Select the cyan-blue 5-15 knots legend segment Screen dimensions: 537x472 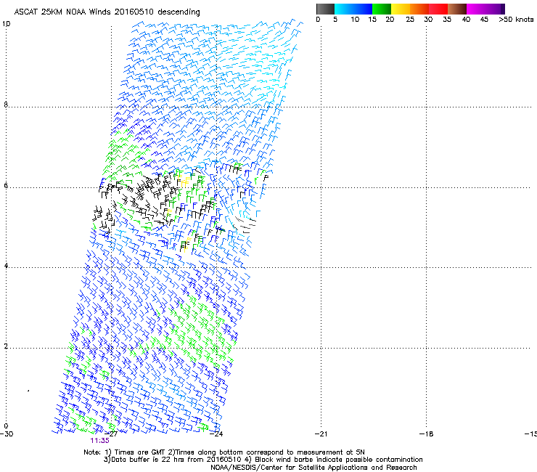coord(353,9)
